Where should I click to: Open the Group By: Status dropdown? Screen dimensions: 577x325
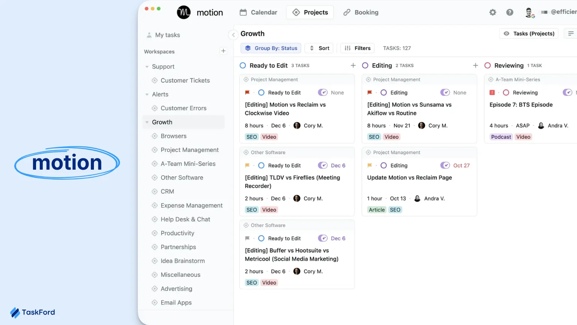click(271, 48)
